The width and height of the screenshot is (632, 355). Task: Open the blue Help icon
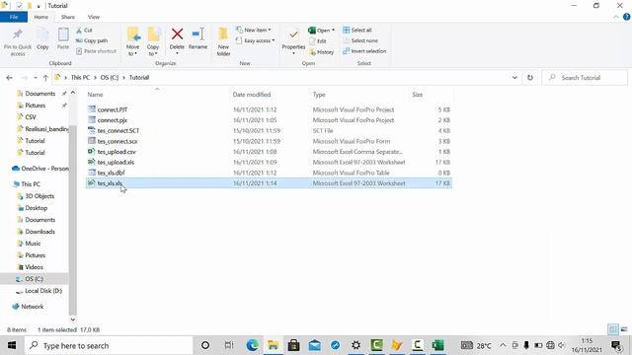click(626, 17)
